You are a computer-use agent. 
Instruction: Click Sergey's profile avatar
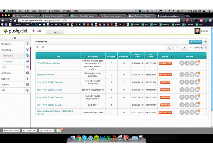tap(197, 31)
